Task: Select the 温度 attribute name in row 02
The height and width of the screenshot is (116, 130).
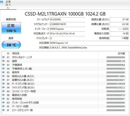Action: (14, 61)
